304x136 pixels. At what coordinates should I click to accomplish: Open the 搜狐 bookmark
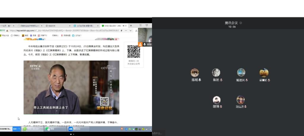click(25, 36)
